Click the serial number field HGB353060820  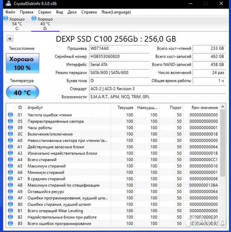pyautogui.click(x=119, y=56)
